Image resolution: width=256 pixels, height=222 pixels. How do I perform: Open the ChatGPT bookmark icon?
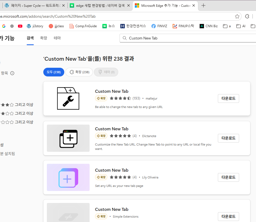12,26
